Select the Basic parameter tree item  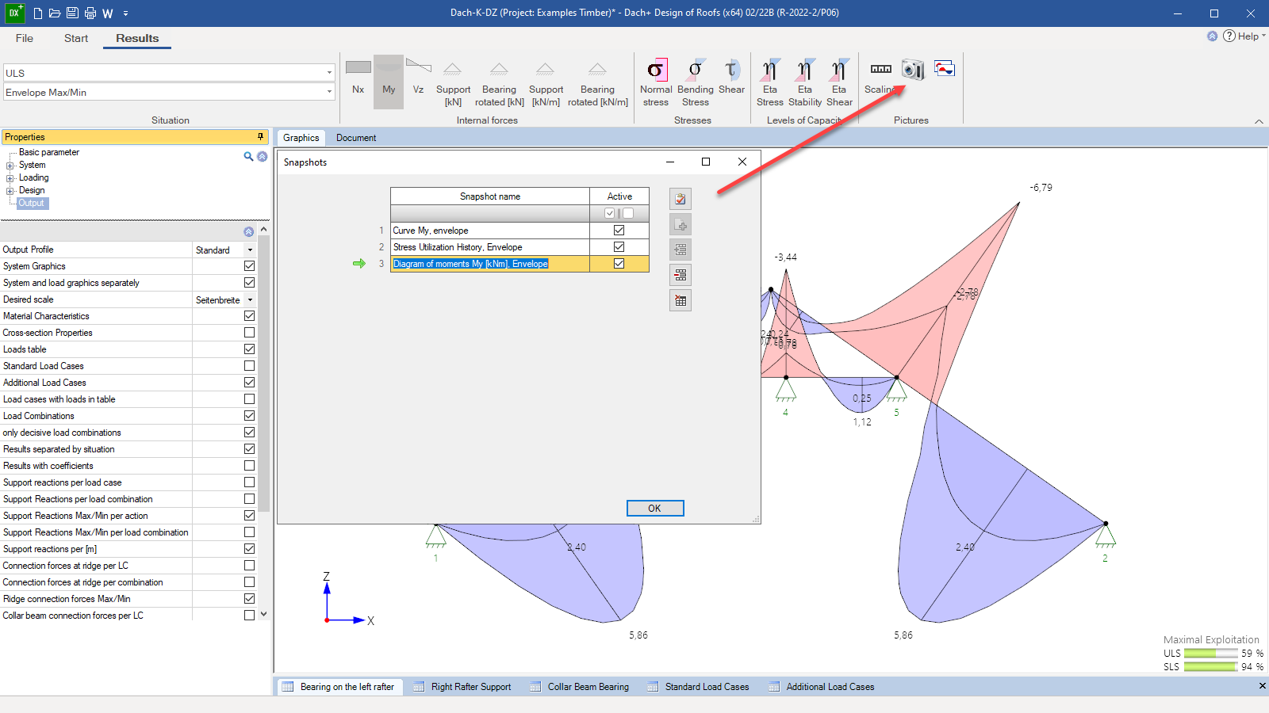pyautogui.click(x=49, y=152)
